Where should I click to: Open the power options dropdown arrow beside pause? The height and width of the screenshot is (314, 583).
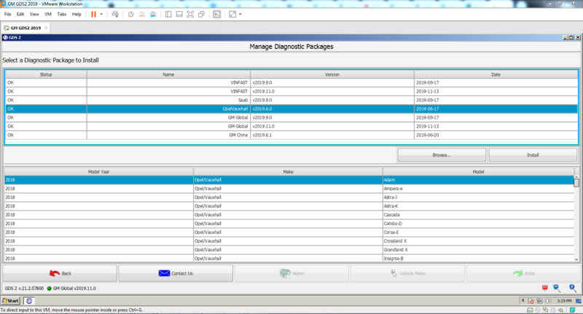coord(101,14)
